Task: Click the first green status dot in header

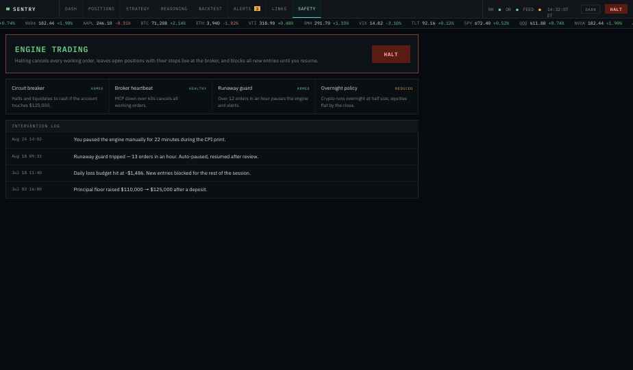Action: (500, 10)
